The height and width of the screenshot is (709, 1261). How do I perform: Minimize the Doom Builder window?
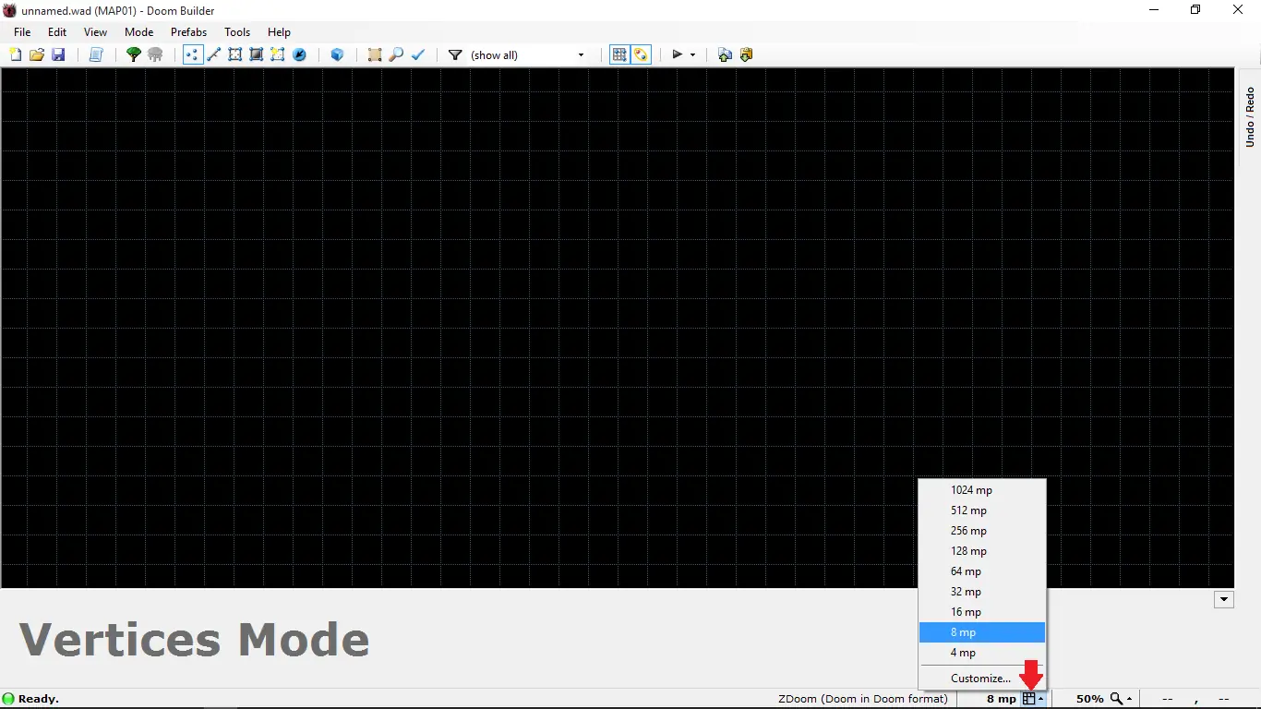coord(1154,10)
